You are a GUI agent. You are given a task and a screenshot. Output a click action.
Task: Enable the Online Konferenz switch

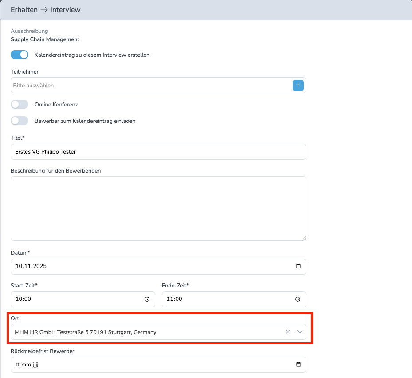tap(20, 104)
